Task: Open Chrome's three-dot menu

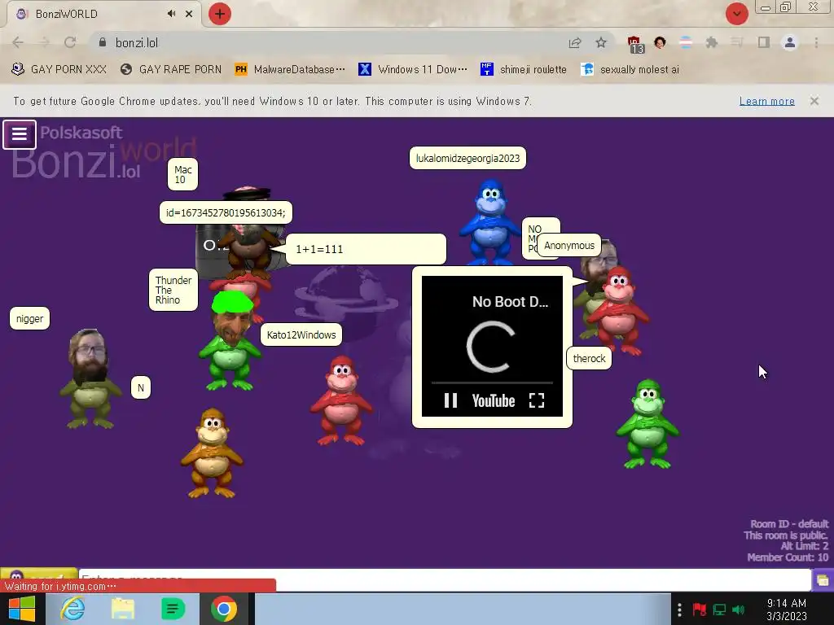Action: point(816,42)
